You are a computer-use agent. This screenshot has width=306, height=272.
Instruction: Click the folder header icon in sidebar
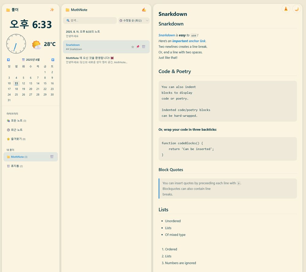8,10
